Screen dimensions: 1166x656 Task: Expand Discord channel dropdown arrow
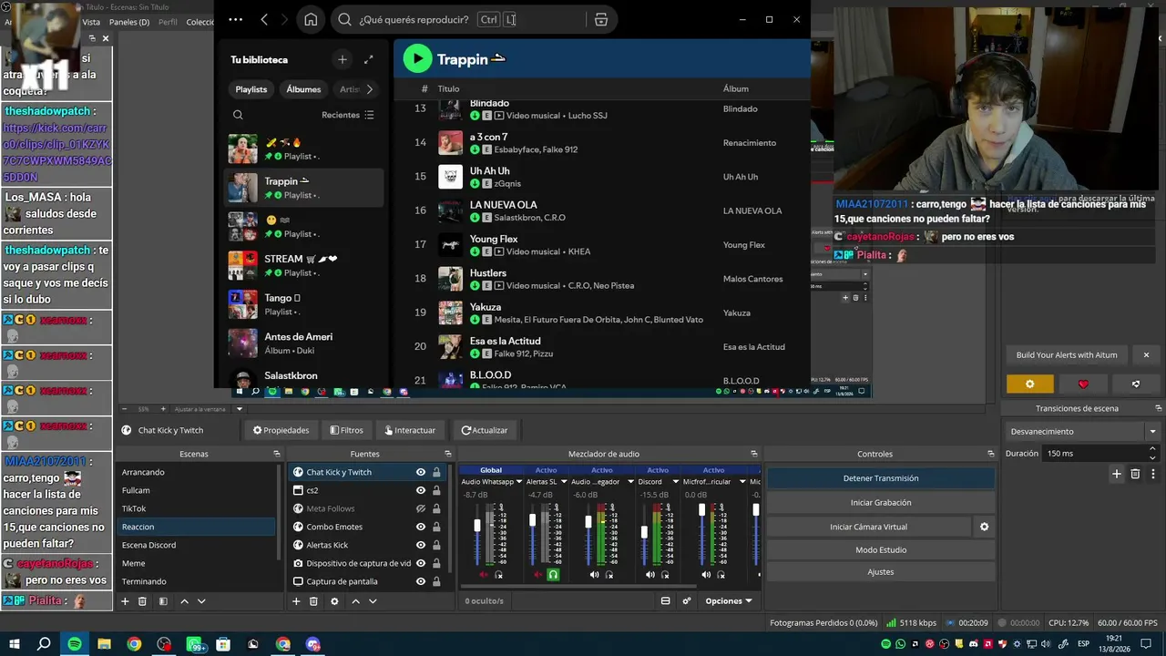tap(675, 481)
